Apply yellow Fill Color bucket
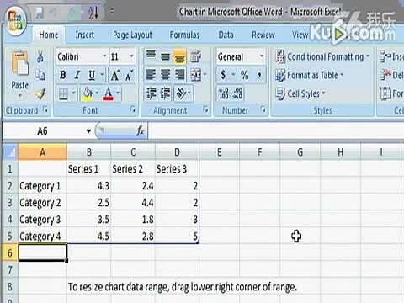The width and height of the screenshot is (404, 303). coord(88,93)
